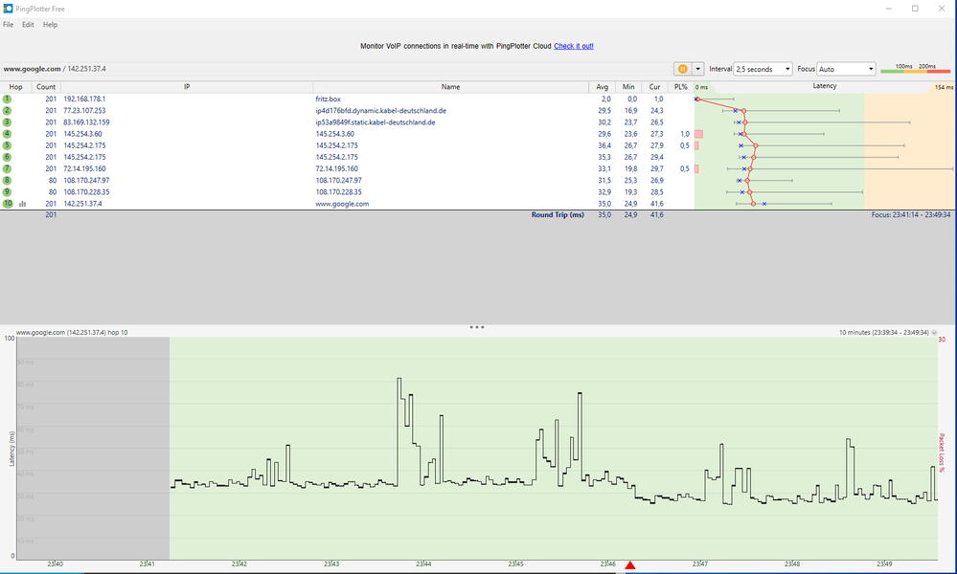The height and width of the screenshot is (574, 957).
Task: Select hop 10's green number circle icon
Action: click(x=8, y=203)
